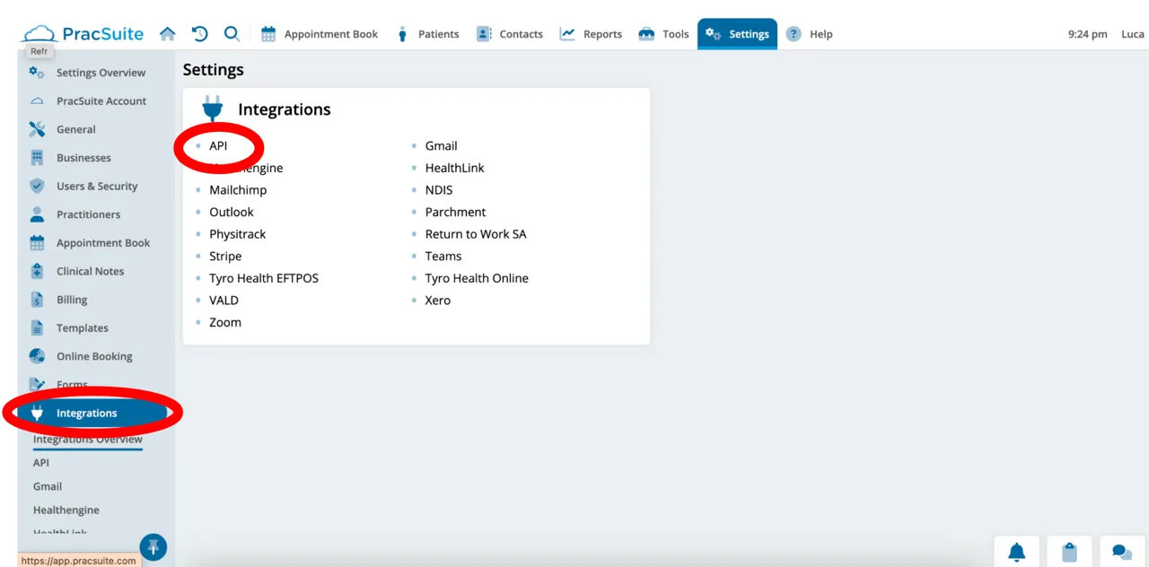Screen dimensions: 1149x567
Task: Click the Help question mark icon
Action: click(794, 34)
